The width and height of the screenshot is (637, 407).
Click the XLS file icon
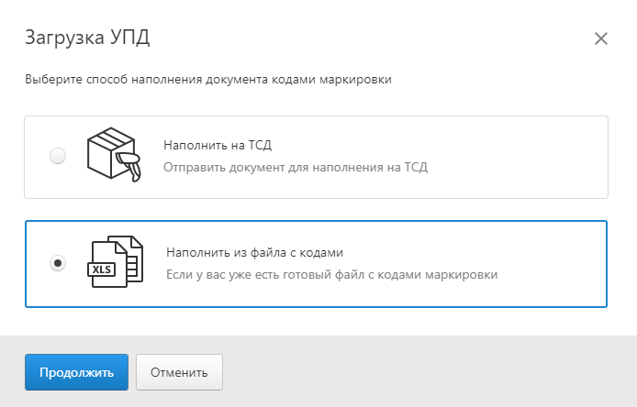(x=115, y=262)
